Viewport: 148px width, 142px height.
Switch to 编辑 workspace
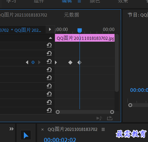[x=67, y=1]
